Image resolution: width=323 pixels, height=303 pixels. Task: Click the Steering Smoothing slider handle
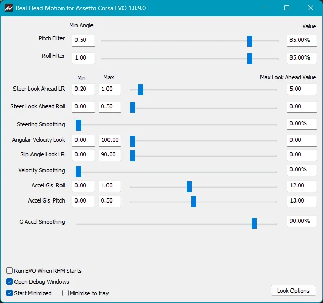(x=79, y=125)
